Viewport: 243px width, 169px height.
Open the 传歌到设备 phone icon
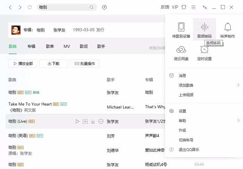pos(181,27)
